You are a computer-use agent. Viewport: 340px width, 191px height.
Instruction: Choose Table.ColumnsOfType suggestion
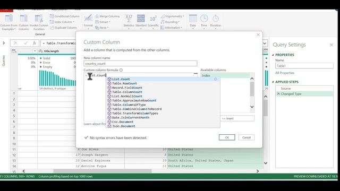163,105
